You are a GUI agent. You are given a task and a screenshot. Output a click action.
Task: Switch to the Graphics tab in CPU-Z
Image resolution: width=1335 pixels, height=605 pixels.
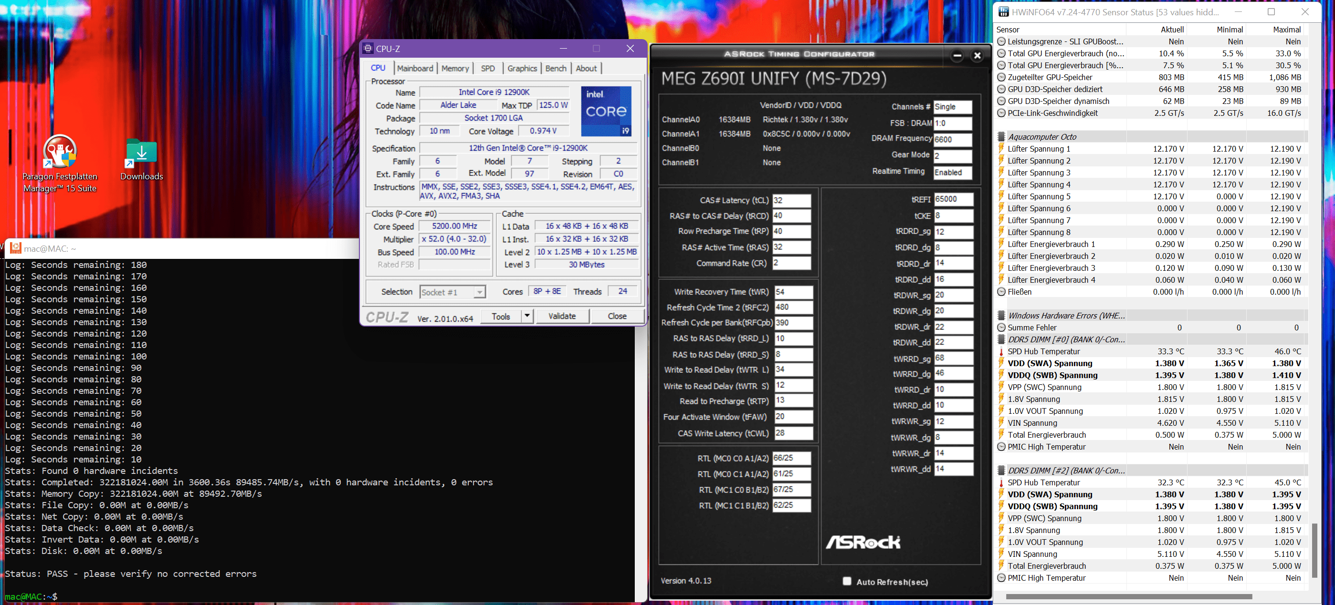tap(522, 68)
